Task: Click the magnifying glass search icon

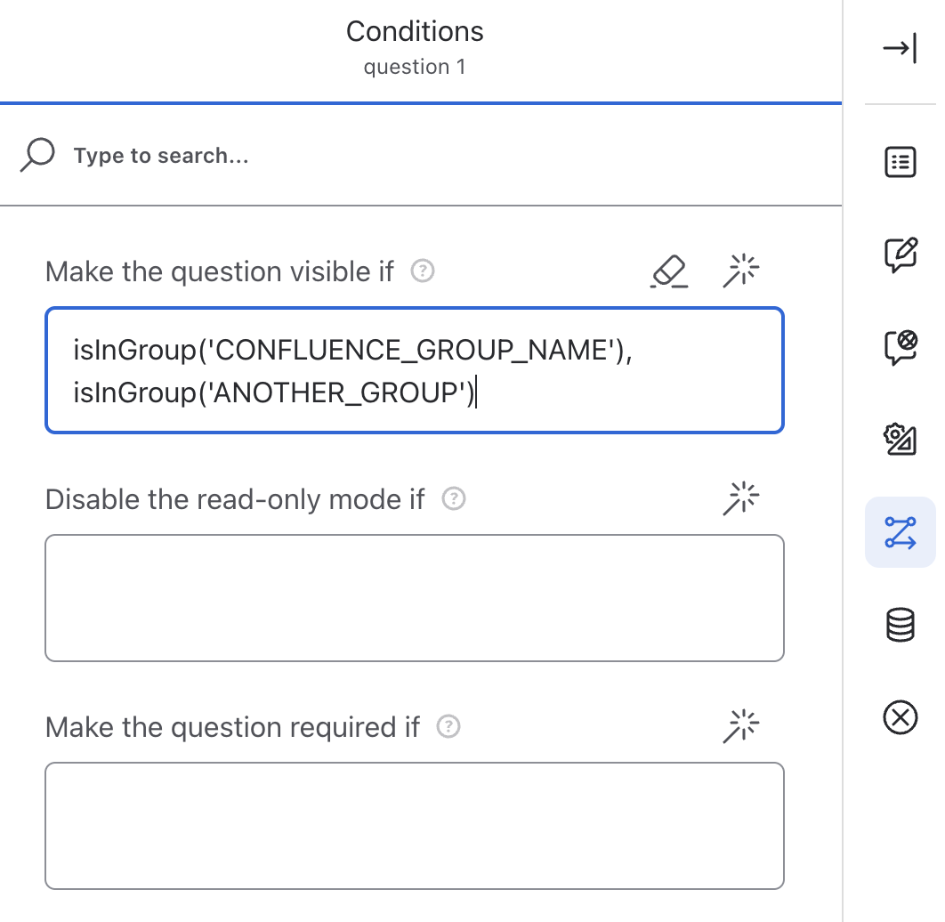Action: point(37,156)
